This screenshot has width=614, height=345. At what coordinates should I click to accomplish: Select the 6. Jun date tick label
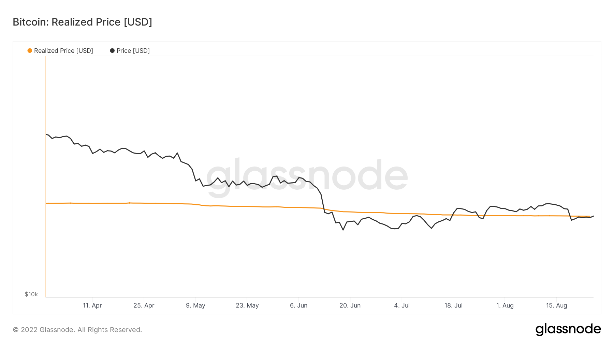[299, 305]
